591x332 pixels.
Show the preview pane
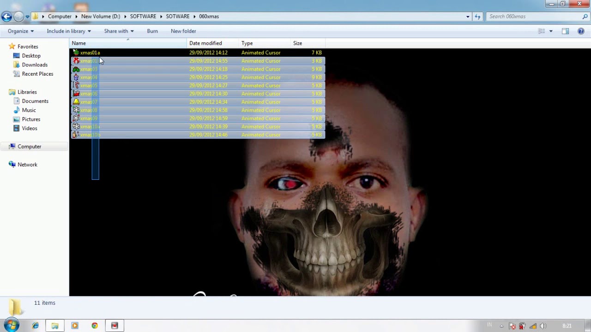565,31
